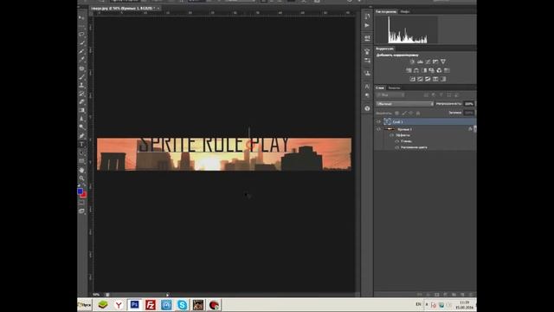
Task: Add a Photo Filter adjustment
Action: 431,70
